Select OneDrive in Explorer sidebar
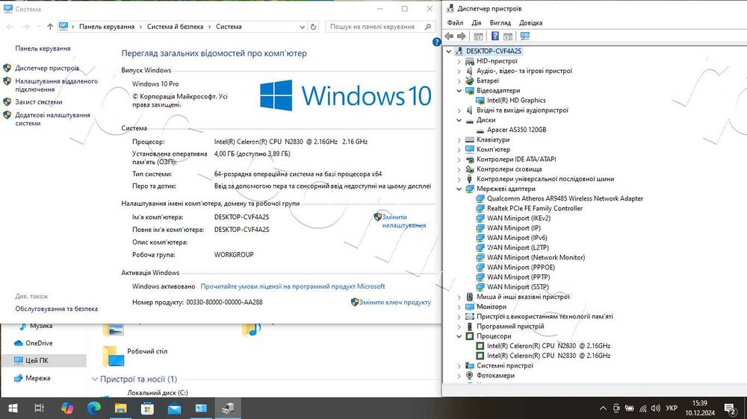The height and width of the screenshot is (419, 747). [39, 343]
